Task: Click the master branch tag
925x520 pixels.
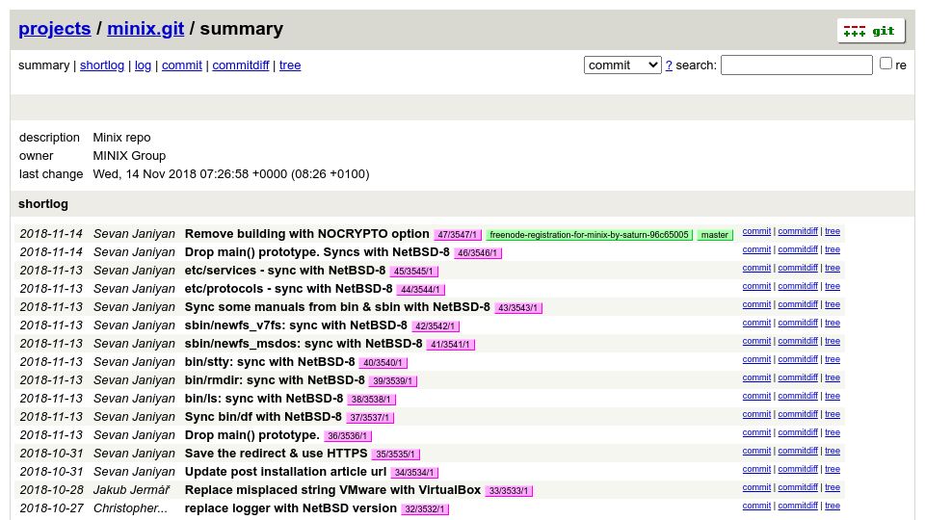Action: (714, 235)
